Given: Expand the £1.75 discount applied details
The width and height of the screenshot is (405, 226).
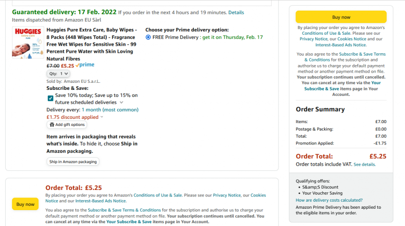Looking at the screenshot, I should [75, 117].
